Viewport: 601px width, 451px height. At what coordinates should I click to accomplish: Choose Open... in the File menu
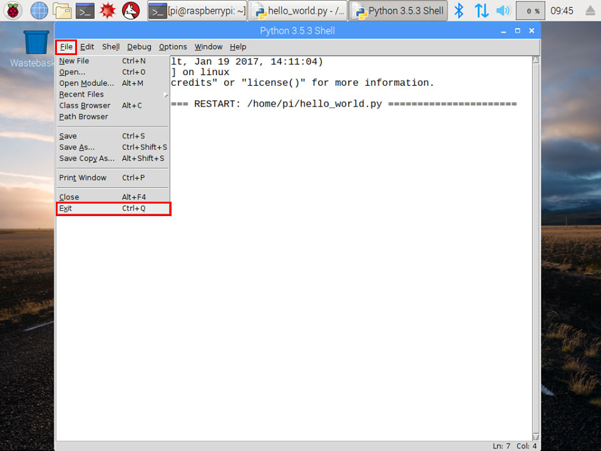113,72
